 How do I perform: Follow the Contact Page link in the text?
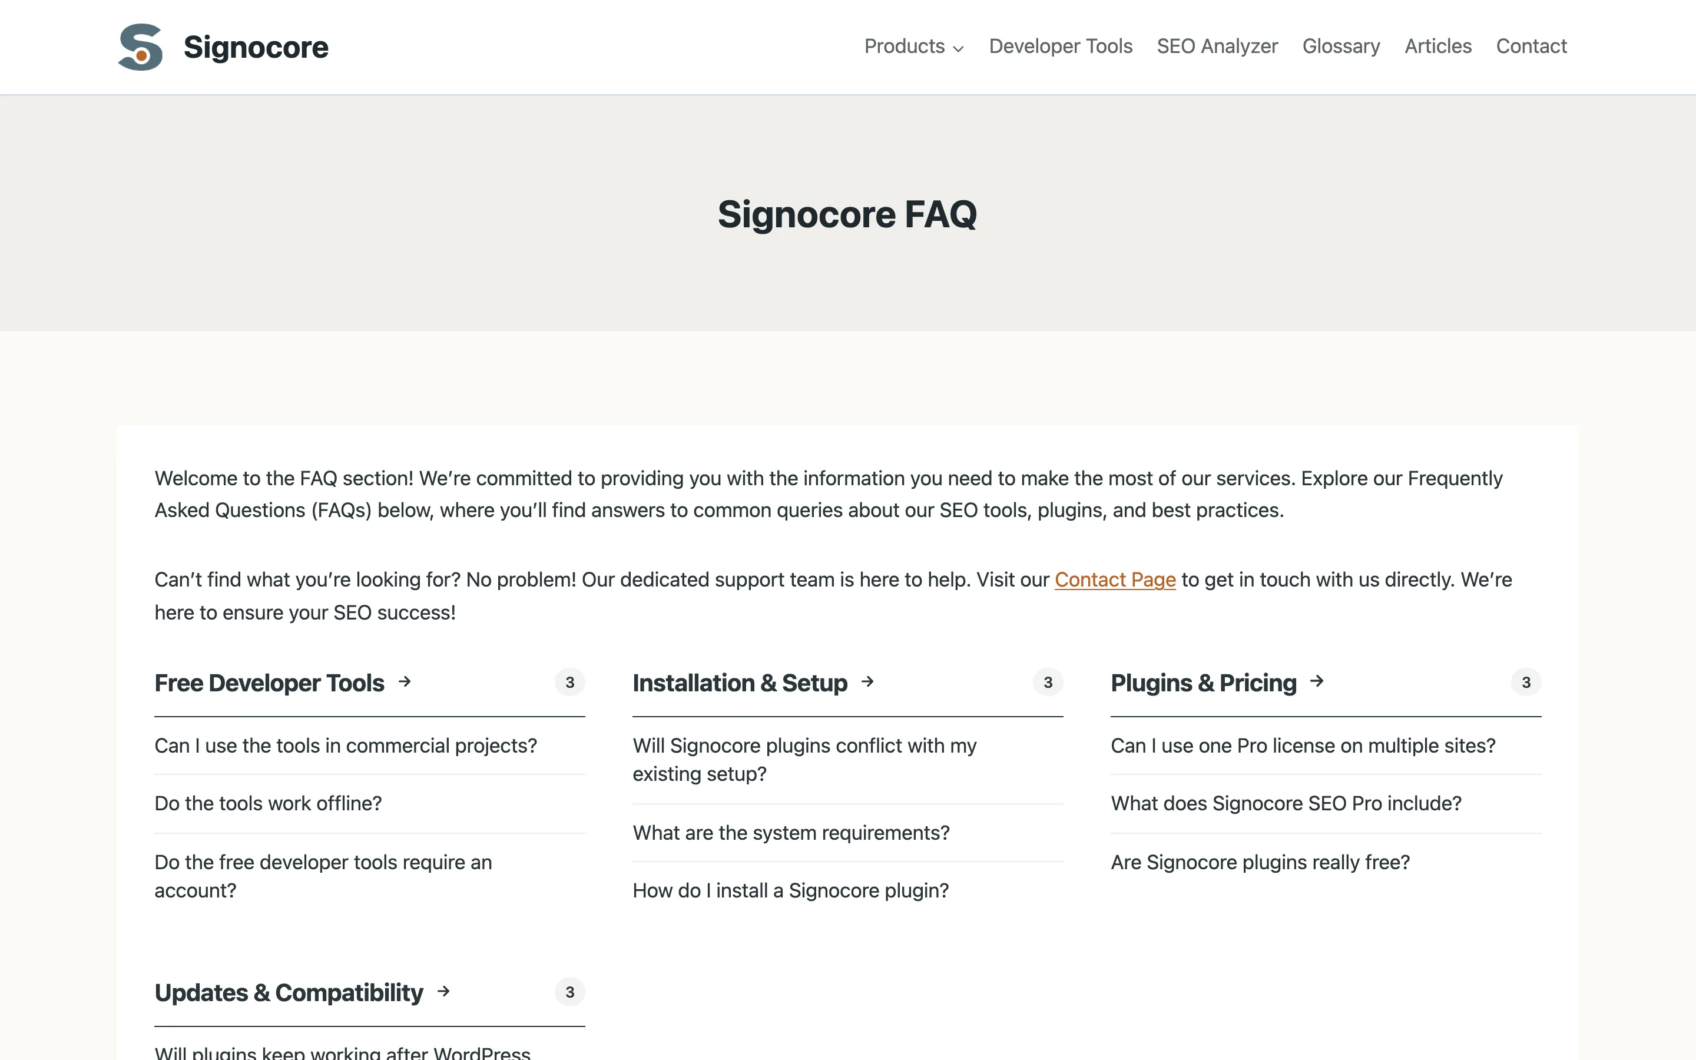click(x=1115, y=580)
